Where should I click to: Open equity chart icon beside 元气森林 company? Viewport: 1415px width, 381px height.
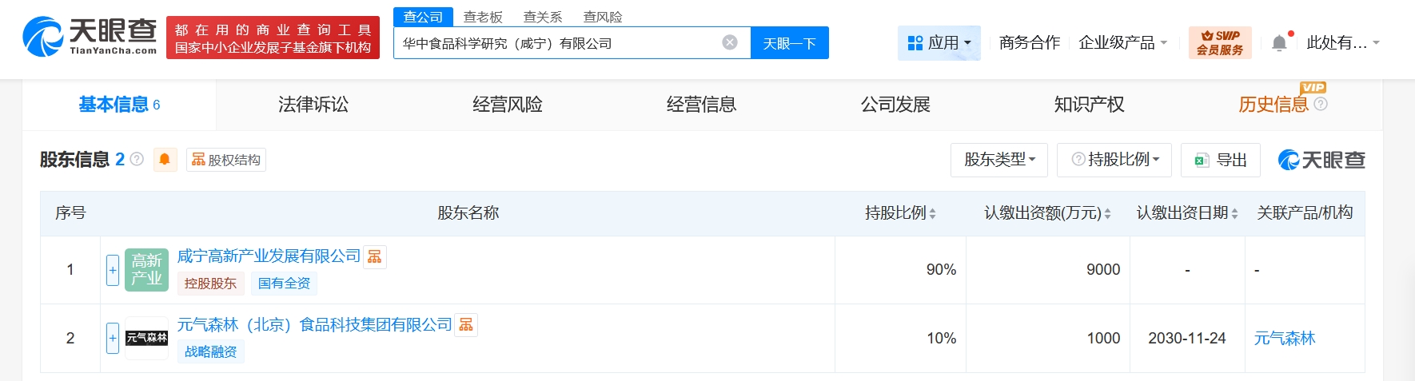coord(466,325)
